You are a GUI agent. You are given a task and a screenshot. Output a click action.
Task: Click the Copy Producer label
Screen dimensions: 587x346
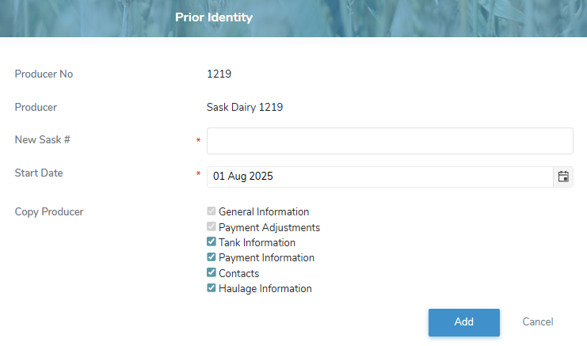coord(49,211)
